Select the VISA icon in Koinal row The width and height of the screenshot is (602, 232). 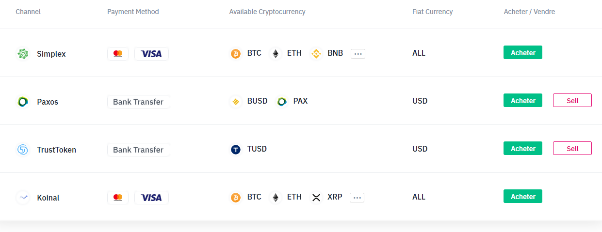click(151, 198)
